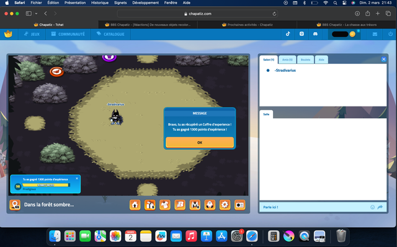Click the M icon in the game toolbar
This screenshot has width=397, height=247.
[195, 205]
